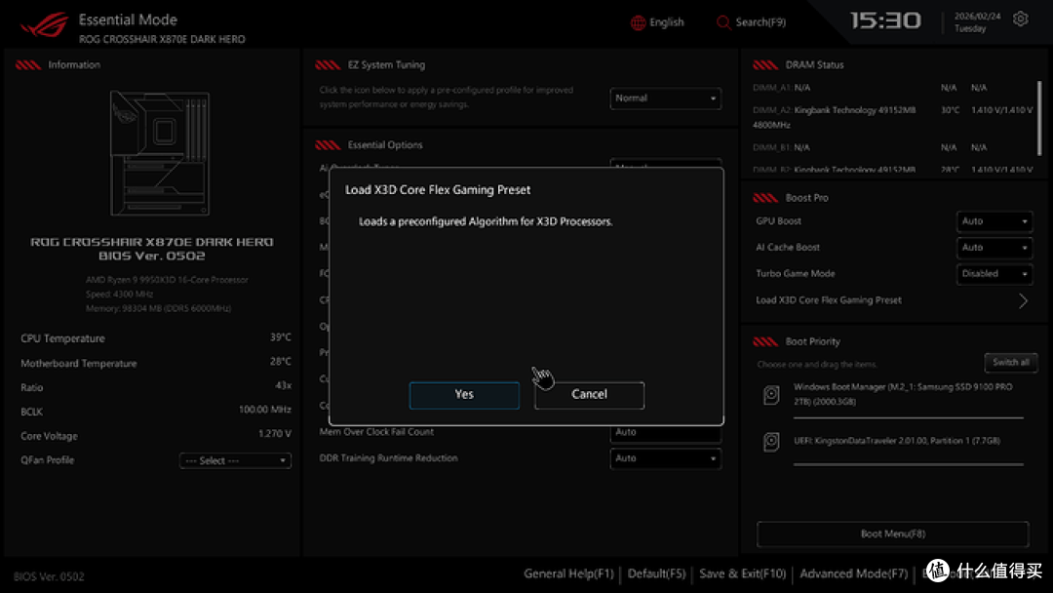Open Boot Menu(F8) button
The height and width of the screenshot is (593, 1053).
tap(892, 534)
